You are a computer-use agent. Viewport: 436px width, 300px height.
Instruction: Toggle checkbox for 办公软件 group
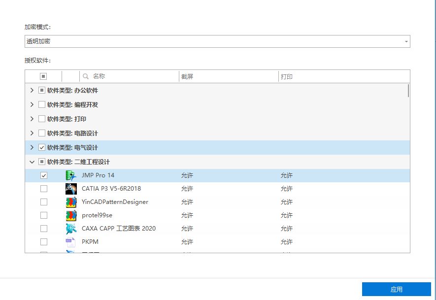[x=42, y=90]
